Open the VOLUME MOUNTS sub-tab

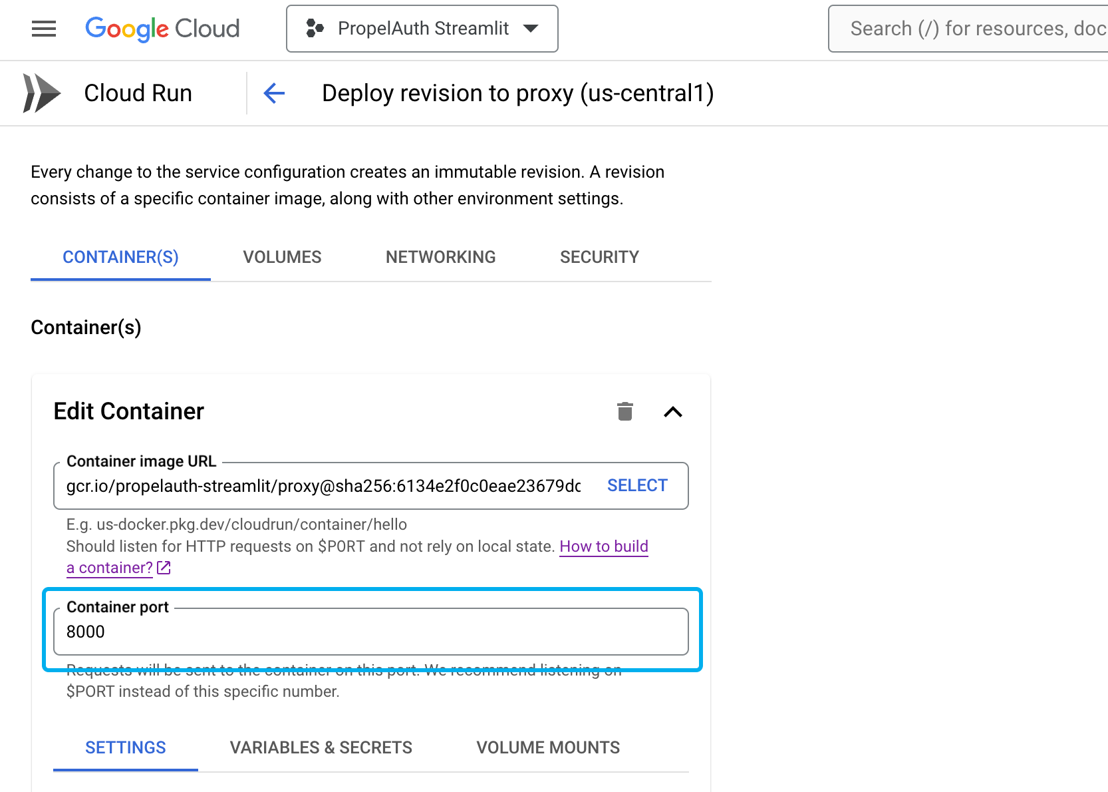pos(548,748)
